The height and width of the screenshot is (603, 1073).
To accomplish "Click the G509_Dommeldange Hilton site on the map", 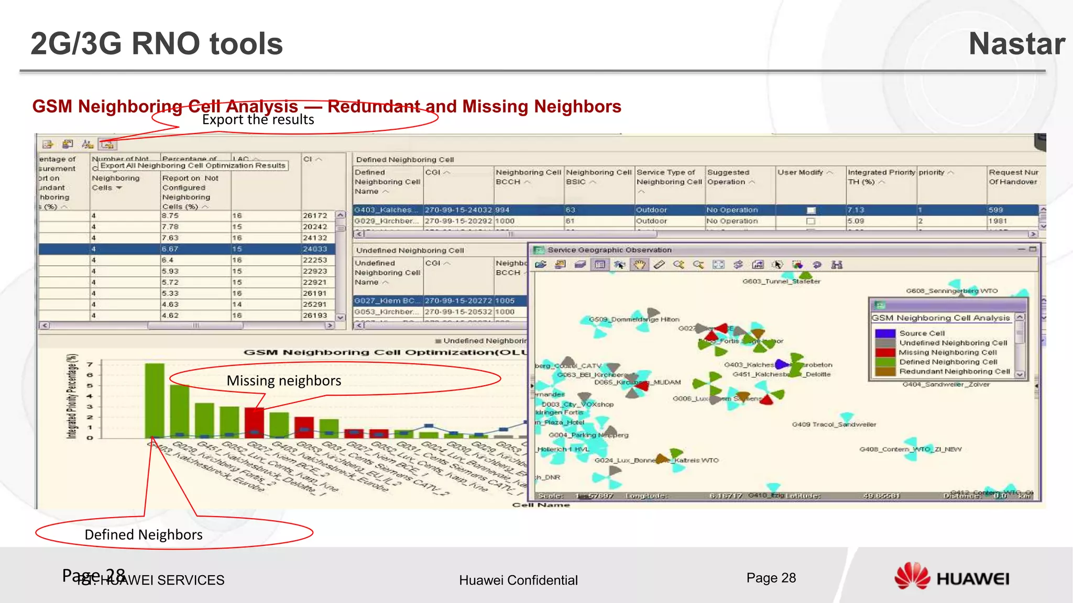I will coord(634,319).
